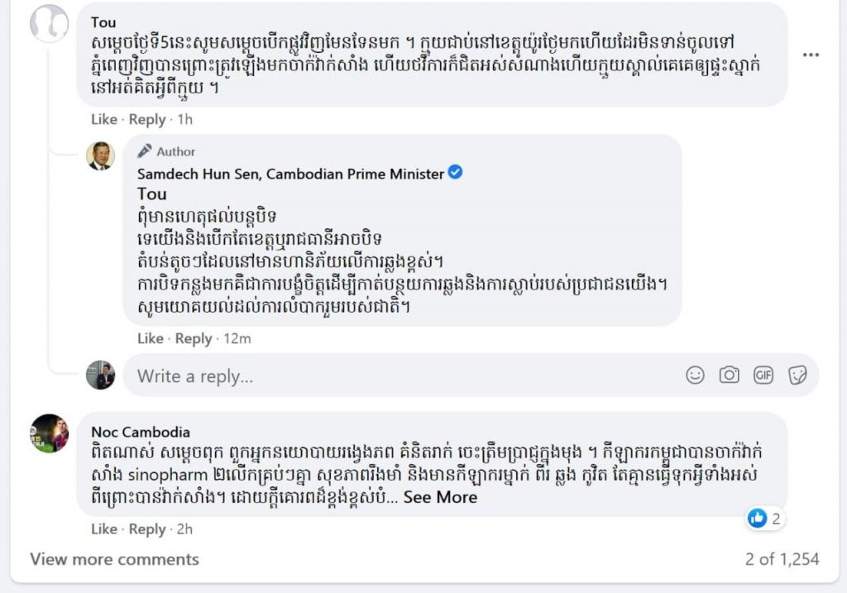Viewport: 847px width, 593px height.
Task: Like Samdech Hun Sen's reply
Action: 150,338
